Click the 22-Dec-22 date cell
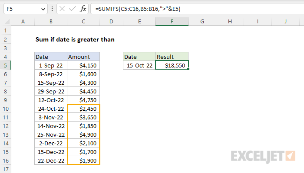Image resolution: width=304 pixels, height=173 pixels. [x=51, y=160]
